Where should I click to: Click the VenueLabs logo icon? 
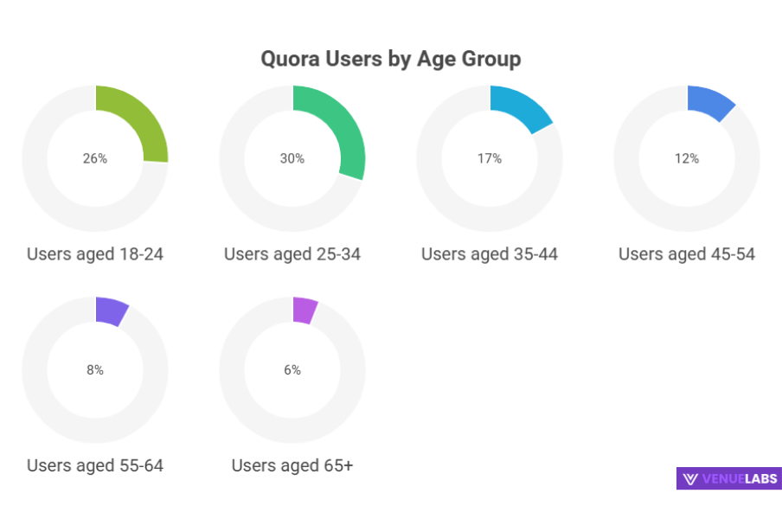pyautogui.click(x=690, y=478)
